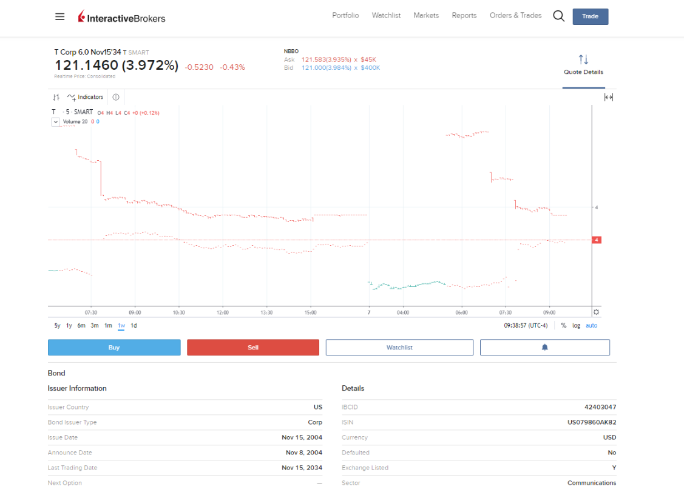Click the chart symbol T legend
684x492 pixels.
point(53,112)
